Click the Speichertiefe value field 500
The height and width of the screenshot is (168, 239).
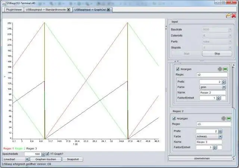click(33, 154)
